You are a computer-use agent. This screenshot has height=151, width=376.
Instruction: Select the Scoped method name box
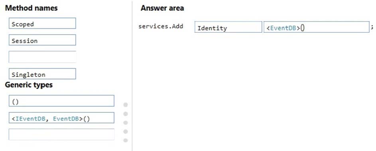(42, 23)
